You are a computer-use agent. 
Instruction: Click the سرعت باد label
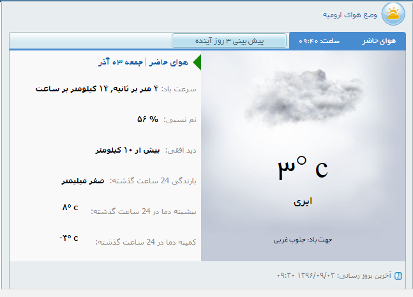pos(179,89)
